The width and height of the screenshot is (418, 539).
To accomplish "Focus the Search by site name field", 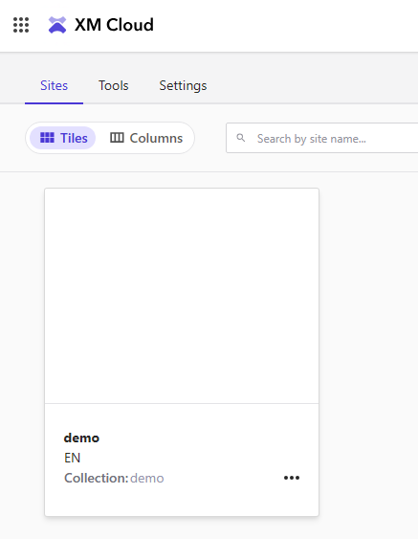I will [x=322, y=138].
